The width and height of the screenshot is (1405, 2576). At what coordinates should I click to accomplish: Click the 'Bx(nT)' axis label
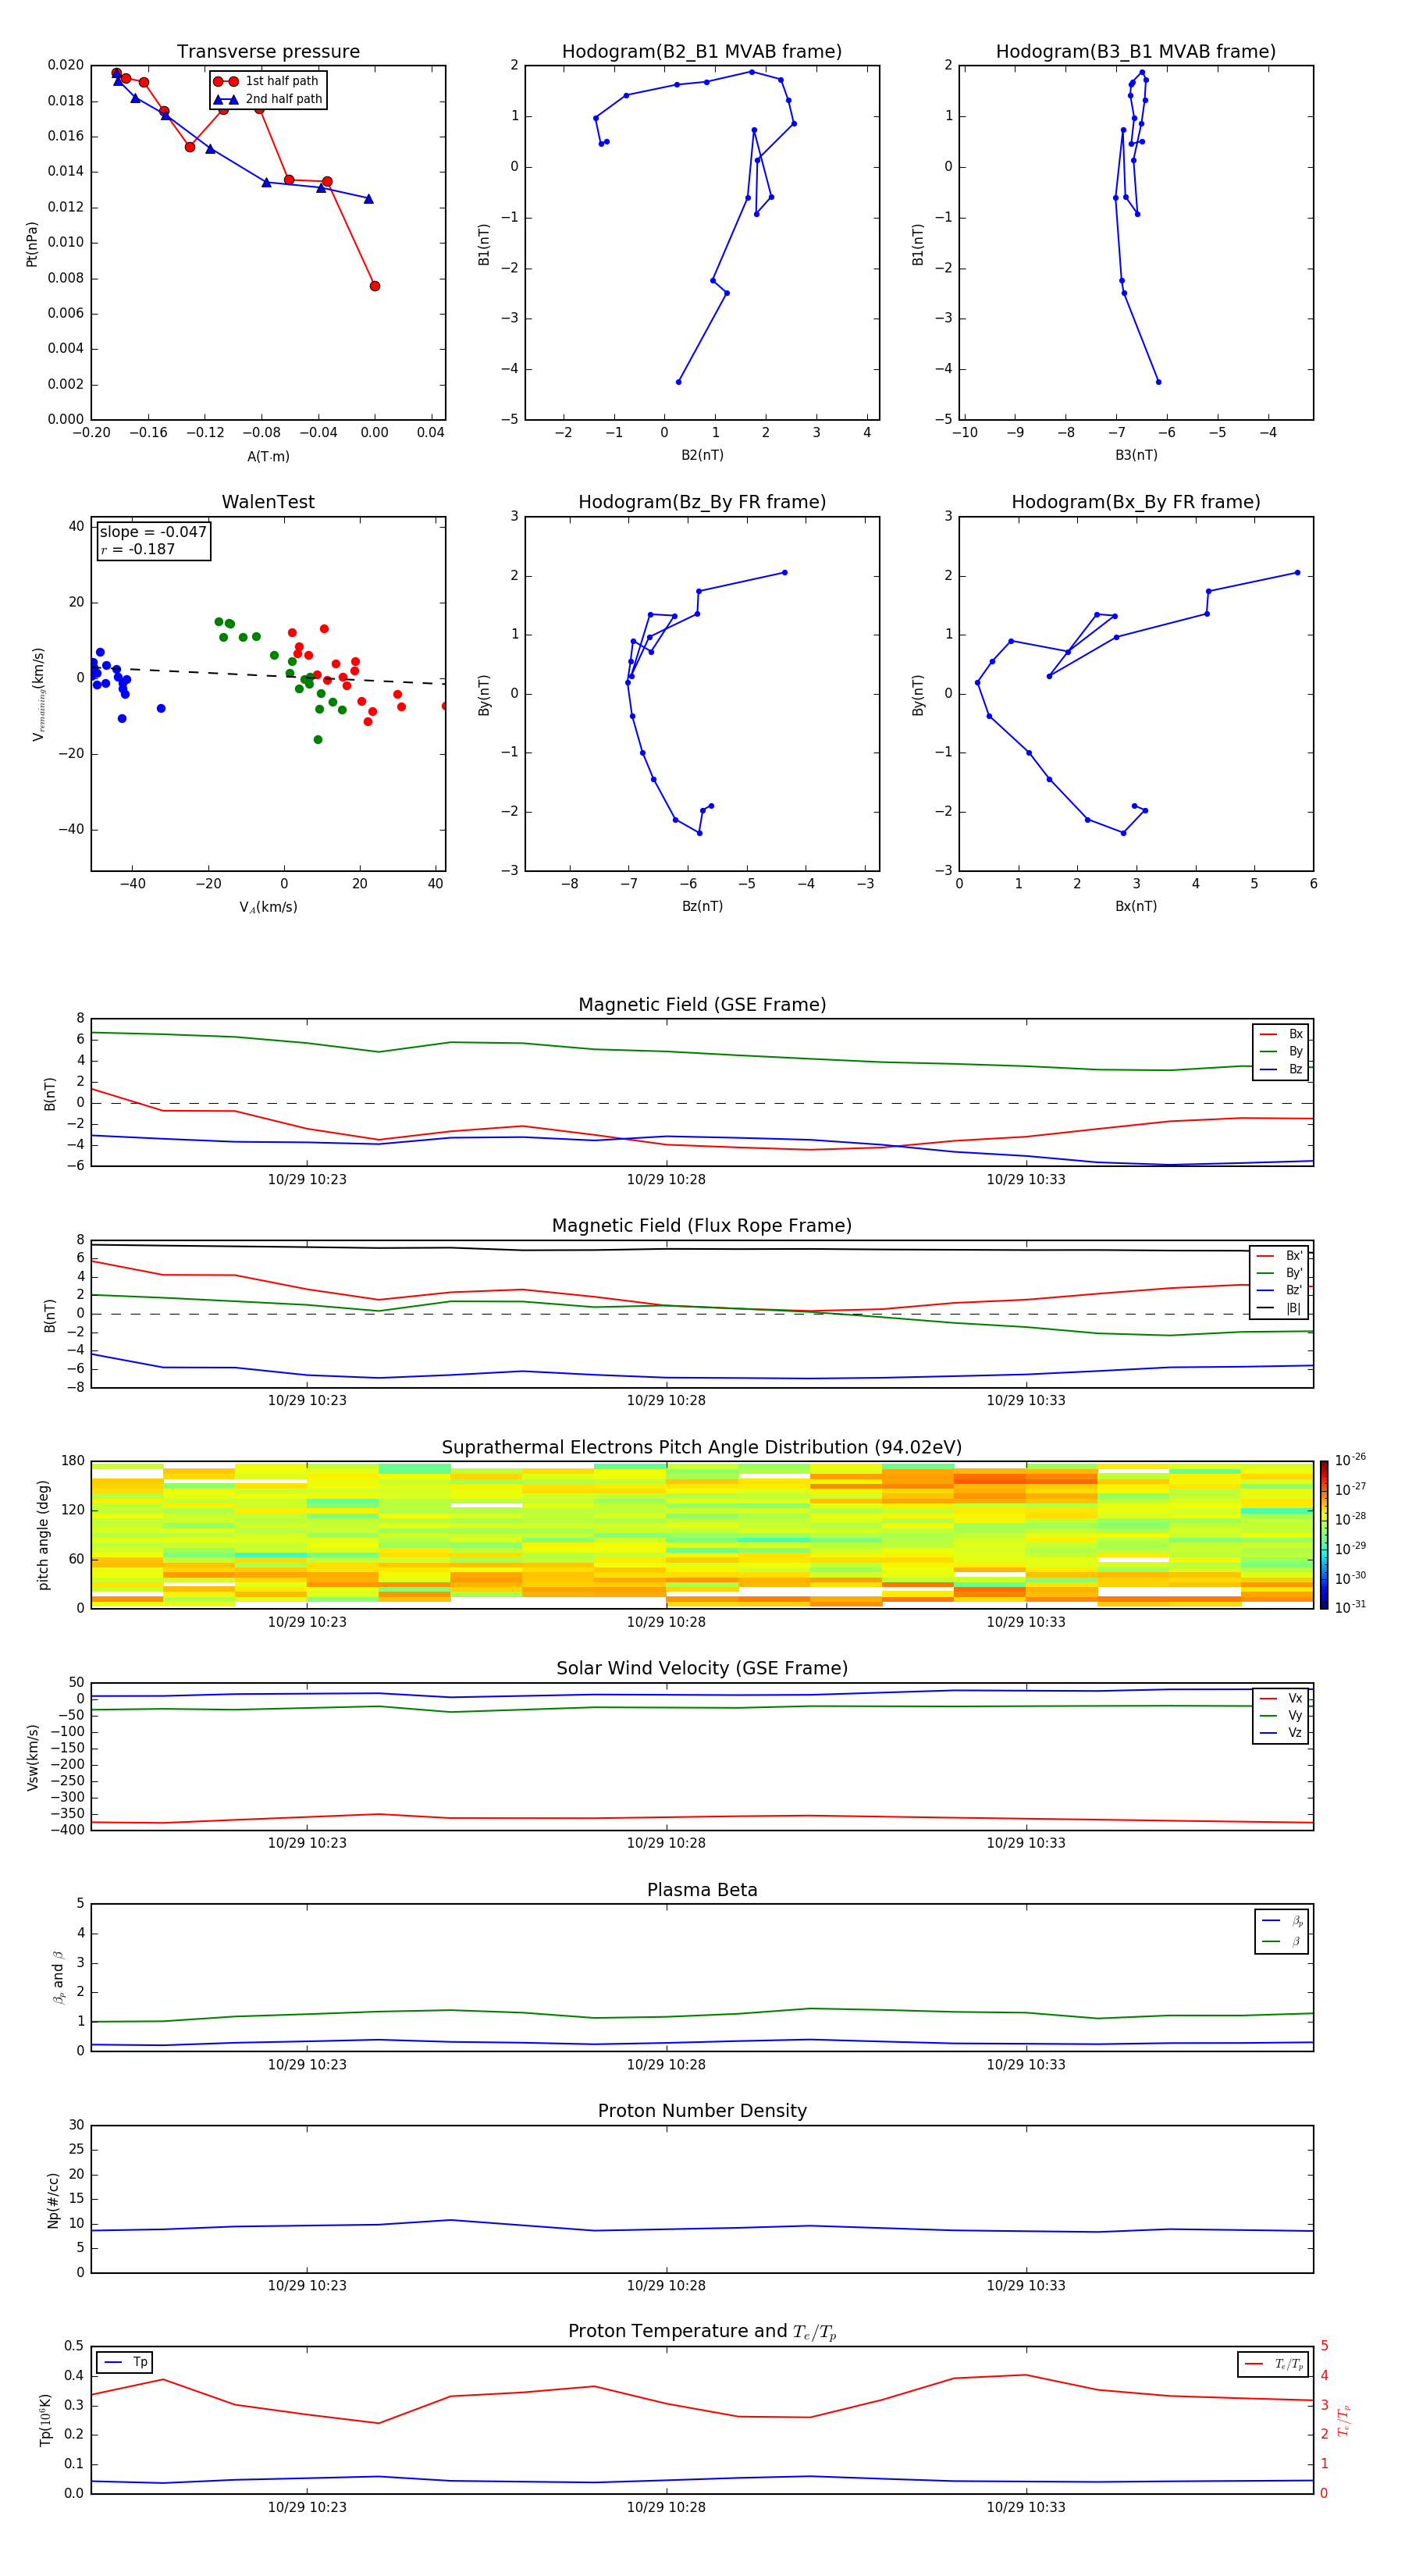[1136, 906]
